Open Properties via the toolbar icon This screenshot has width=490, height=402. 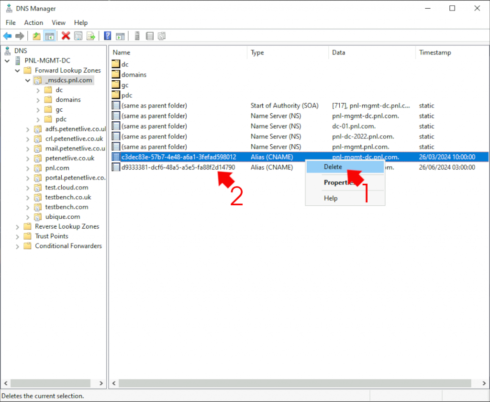(78, 36)
